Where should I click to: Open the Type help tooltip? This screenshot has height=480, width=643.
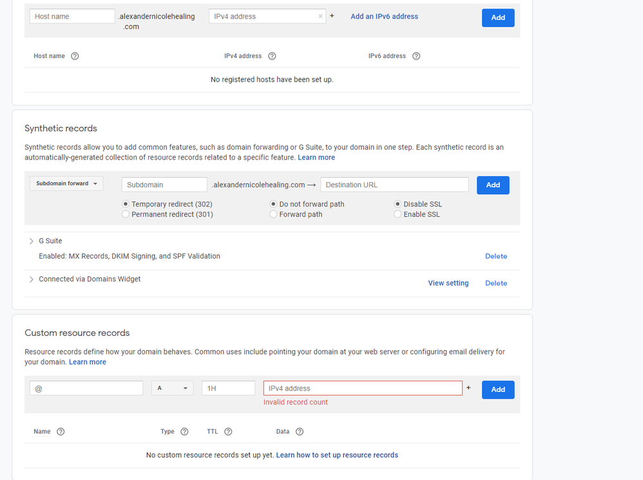coord(184,431)
